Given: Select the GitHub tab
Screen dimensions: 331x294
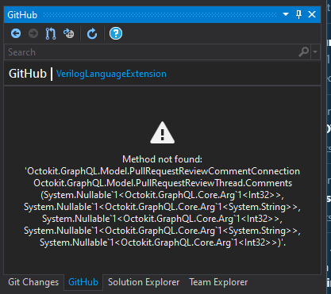Looking at the screenshot, I should click(x=83, y=282).
